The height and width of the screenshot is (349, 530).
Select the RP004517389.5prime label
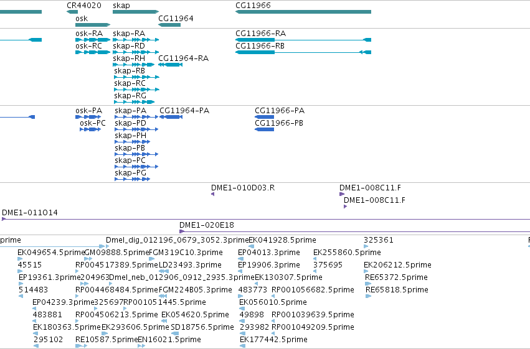(117, 265)
